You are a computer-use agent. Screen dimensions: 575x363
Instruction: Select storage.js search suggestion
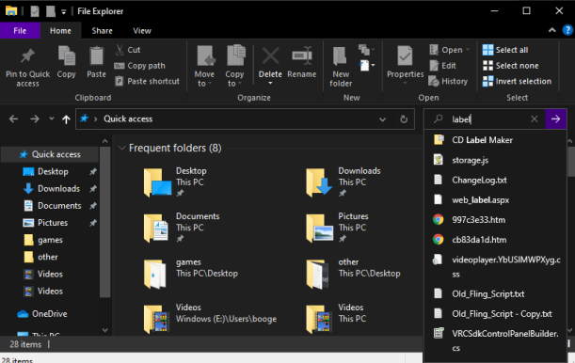click(x=495, y=160)
